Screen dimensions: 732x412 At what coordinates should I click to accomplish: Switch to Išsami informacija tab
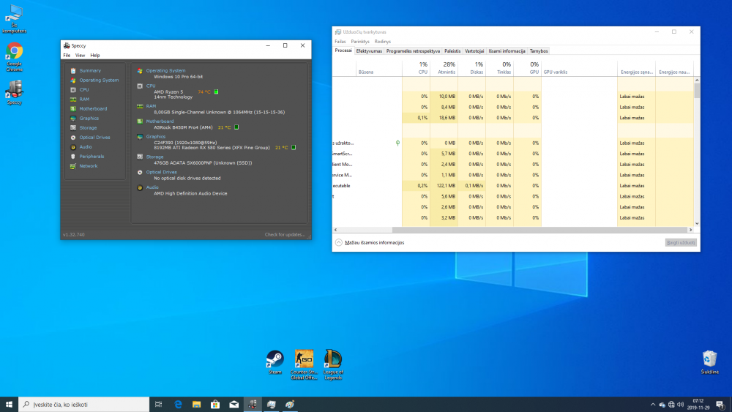point(507,50)
